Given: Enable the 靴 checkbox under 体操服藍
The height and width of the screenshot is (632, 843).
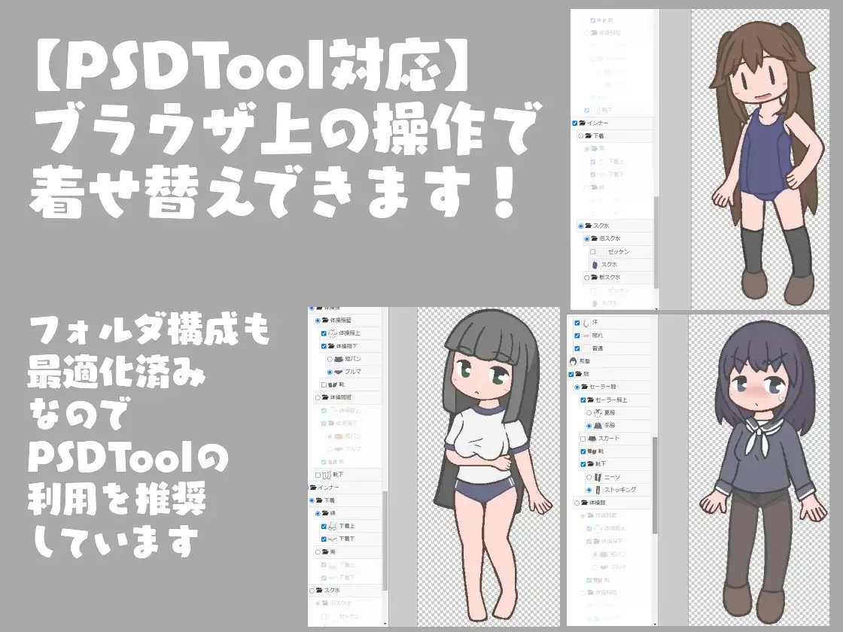Looking at the screenshot, I should coord(324,384).
